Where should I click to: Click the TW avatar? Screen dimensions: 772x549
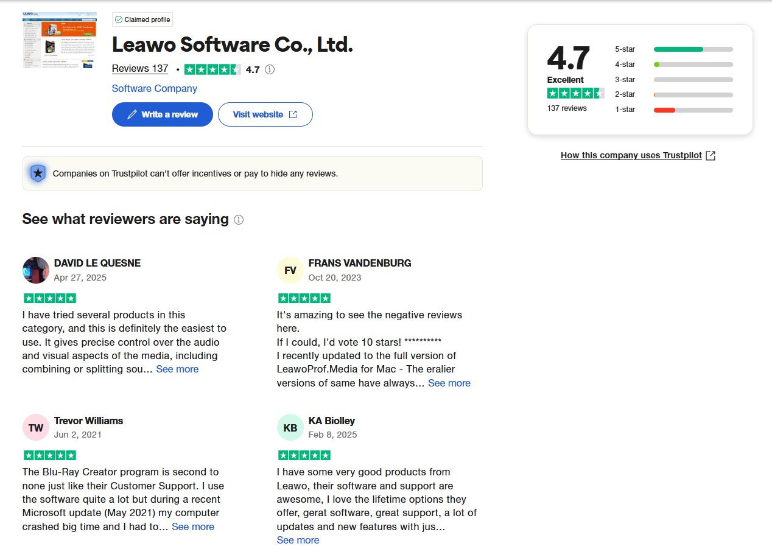(36, 428)
